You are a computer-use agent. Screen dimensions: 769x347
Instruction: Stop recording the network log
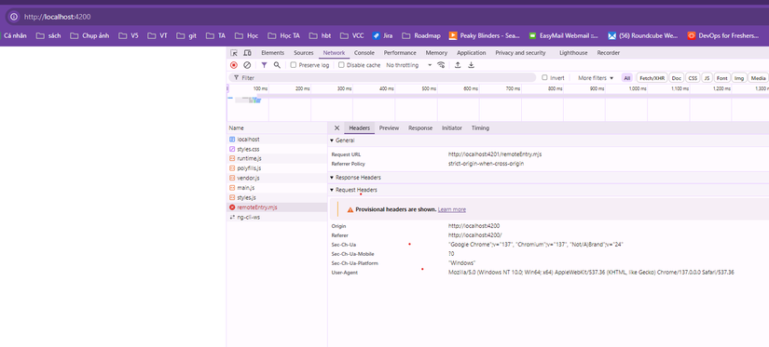[234, 65]
